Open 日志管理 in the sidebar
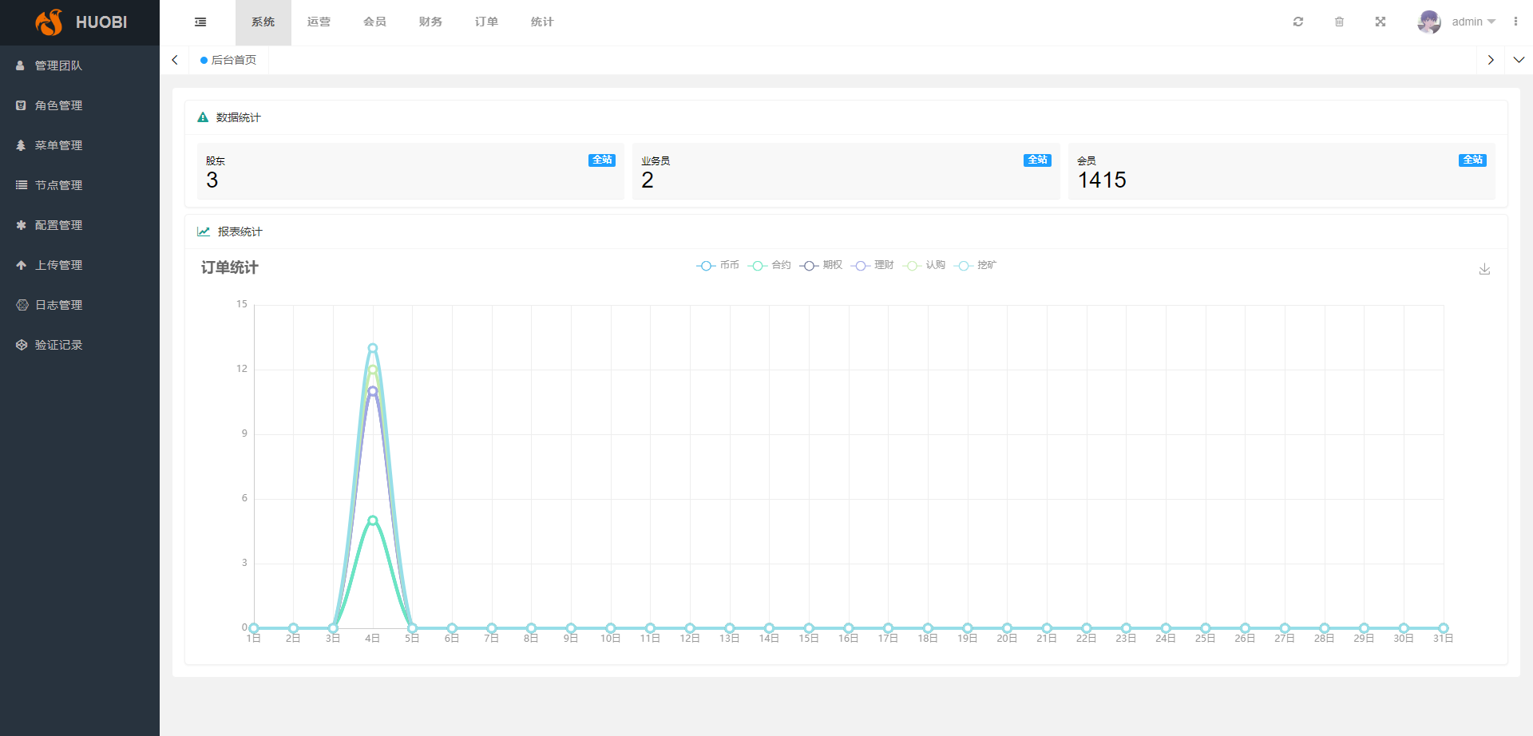The height and width of the screenshot is (736, 1533). coord(80,305)
